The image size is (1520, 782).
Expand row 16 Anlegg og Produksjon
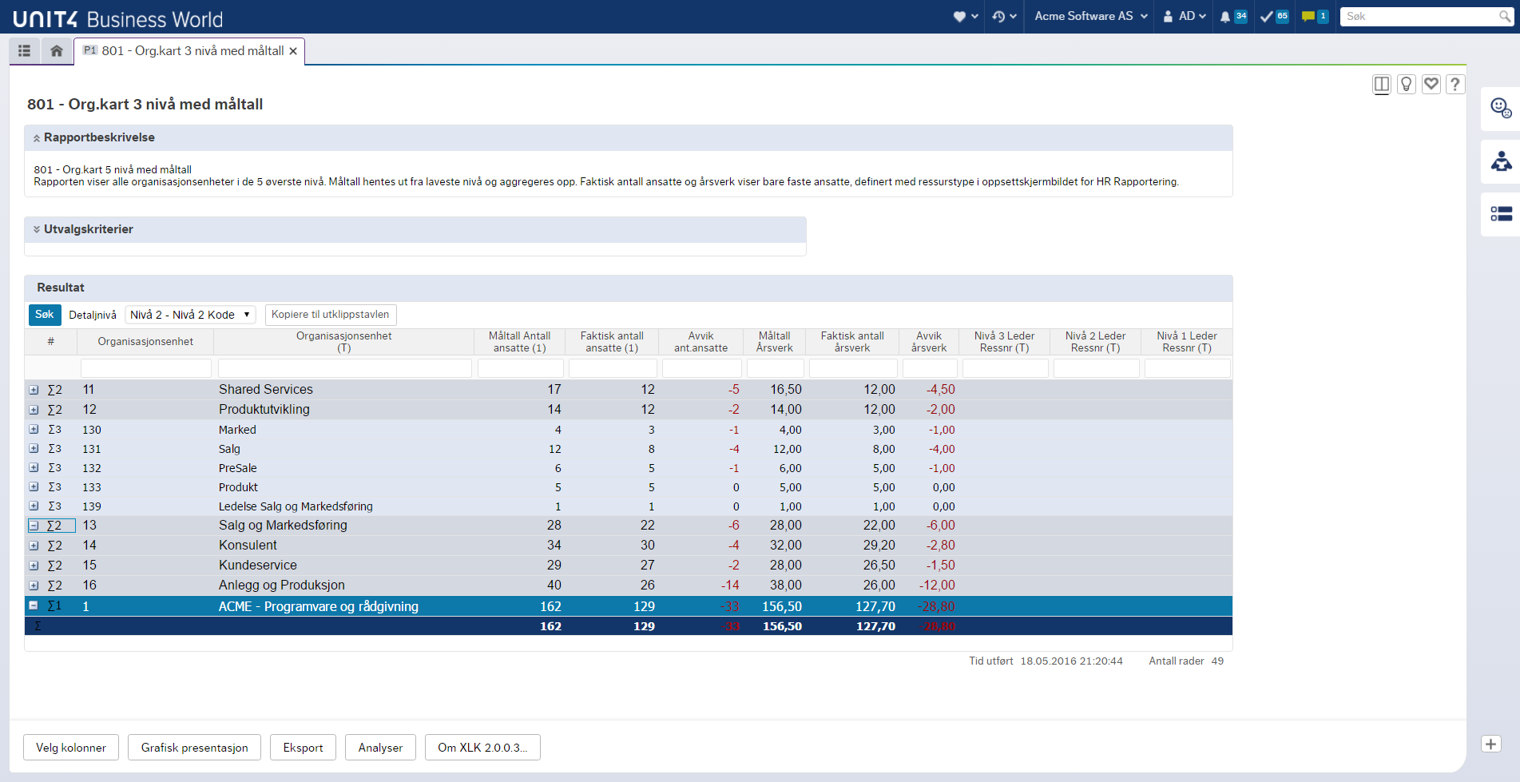(x=34, y=586)
